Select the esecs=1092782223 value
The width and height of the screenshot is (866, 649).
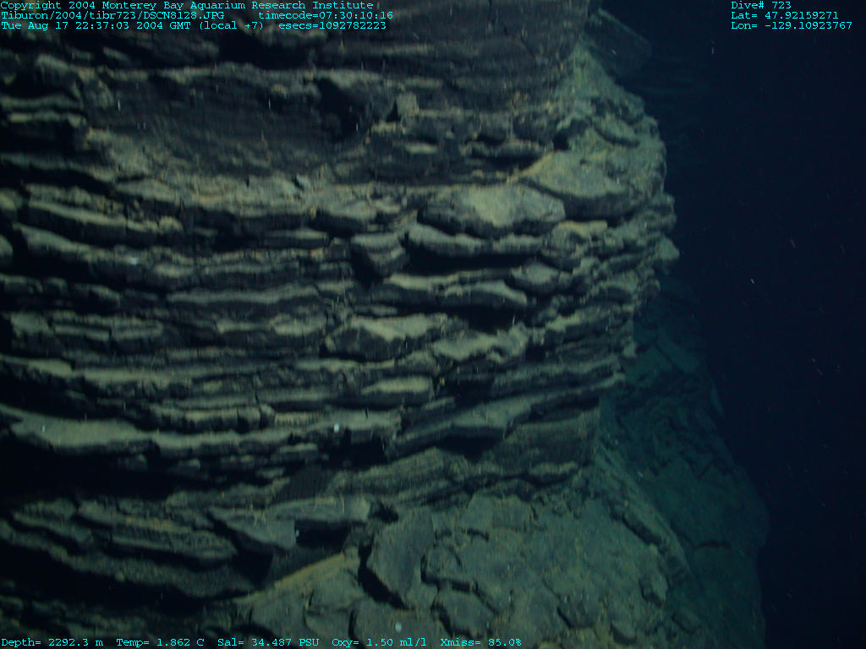tap(332, 25)
